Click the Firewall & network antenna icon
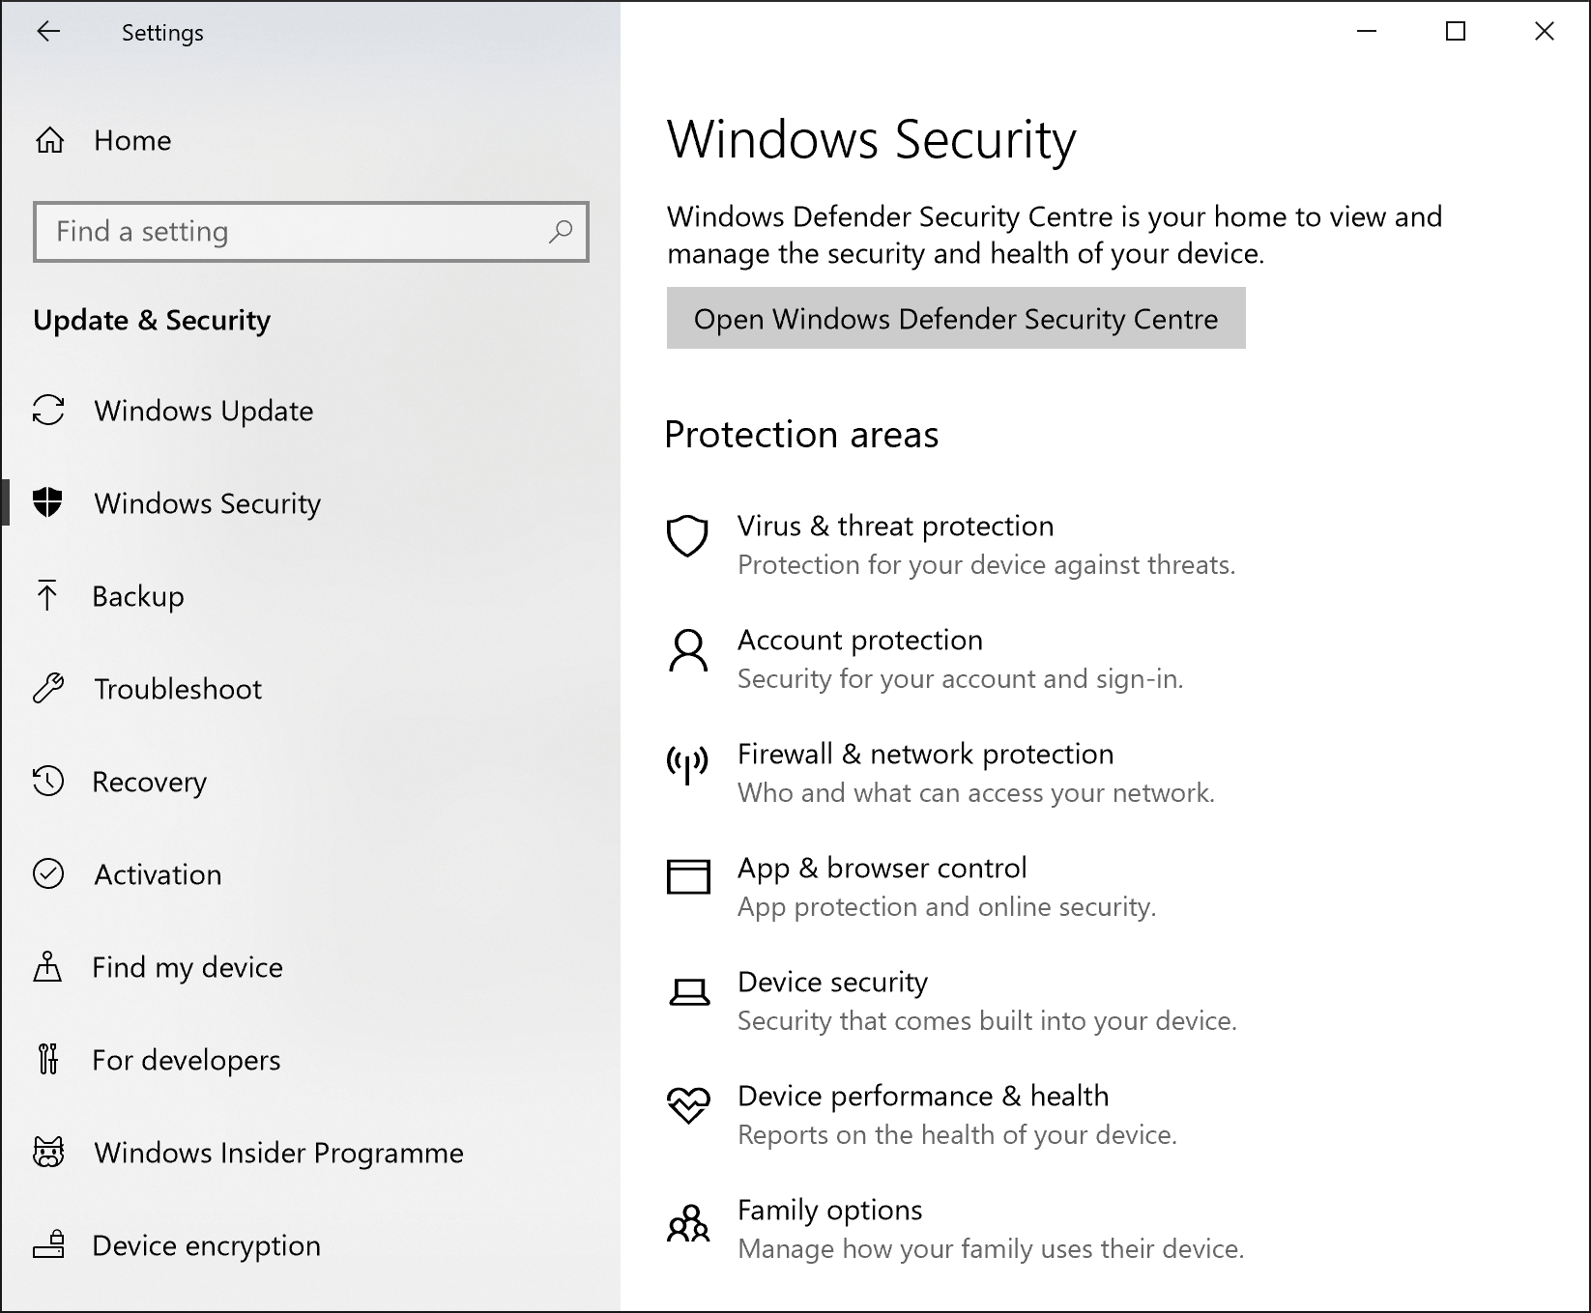 pos(688,763)
